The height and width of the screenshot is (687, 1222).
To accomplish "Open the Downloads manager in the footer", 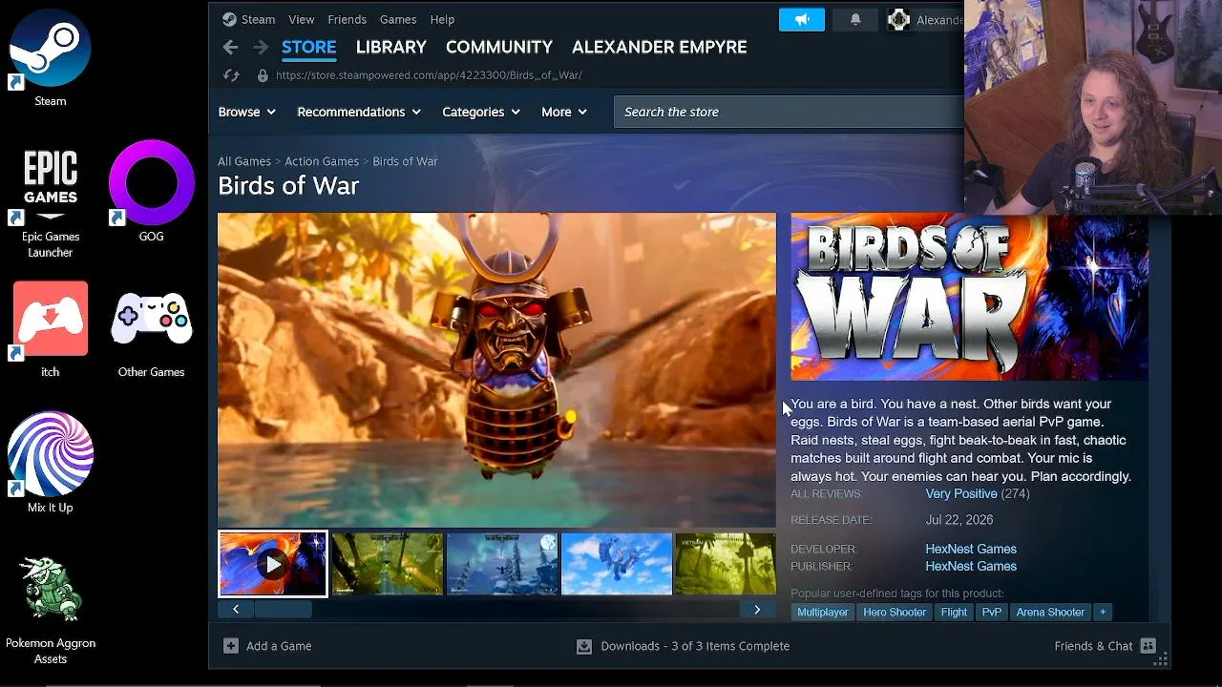I will point(683,646).
